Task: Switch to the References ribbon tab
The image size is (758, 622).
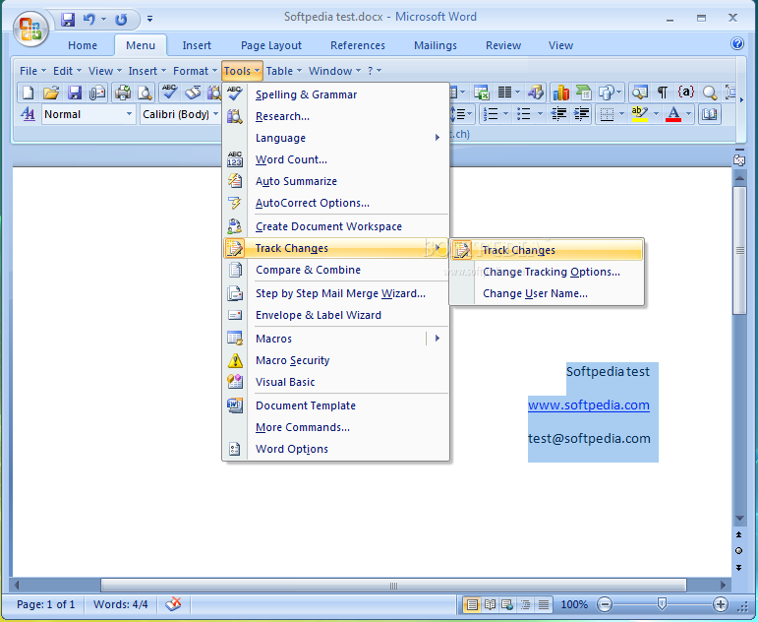Action: (x=358, y=45)
